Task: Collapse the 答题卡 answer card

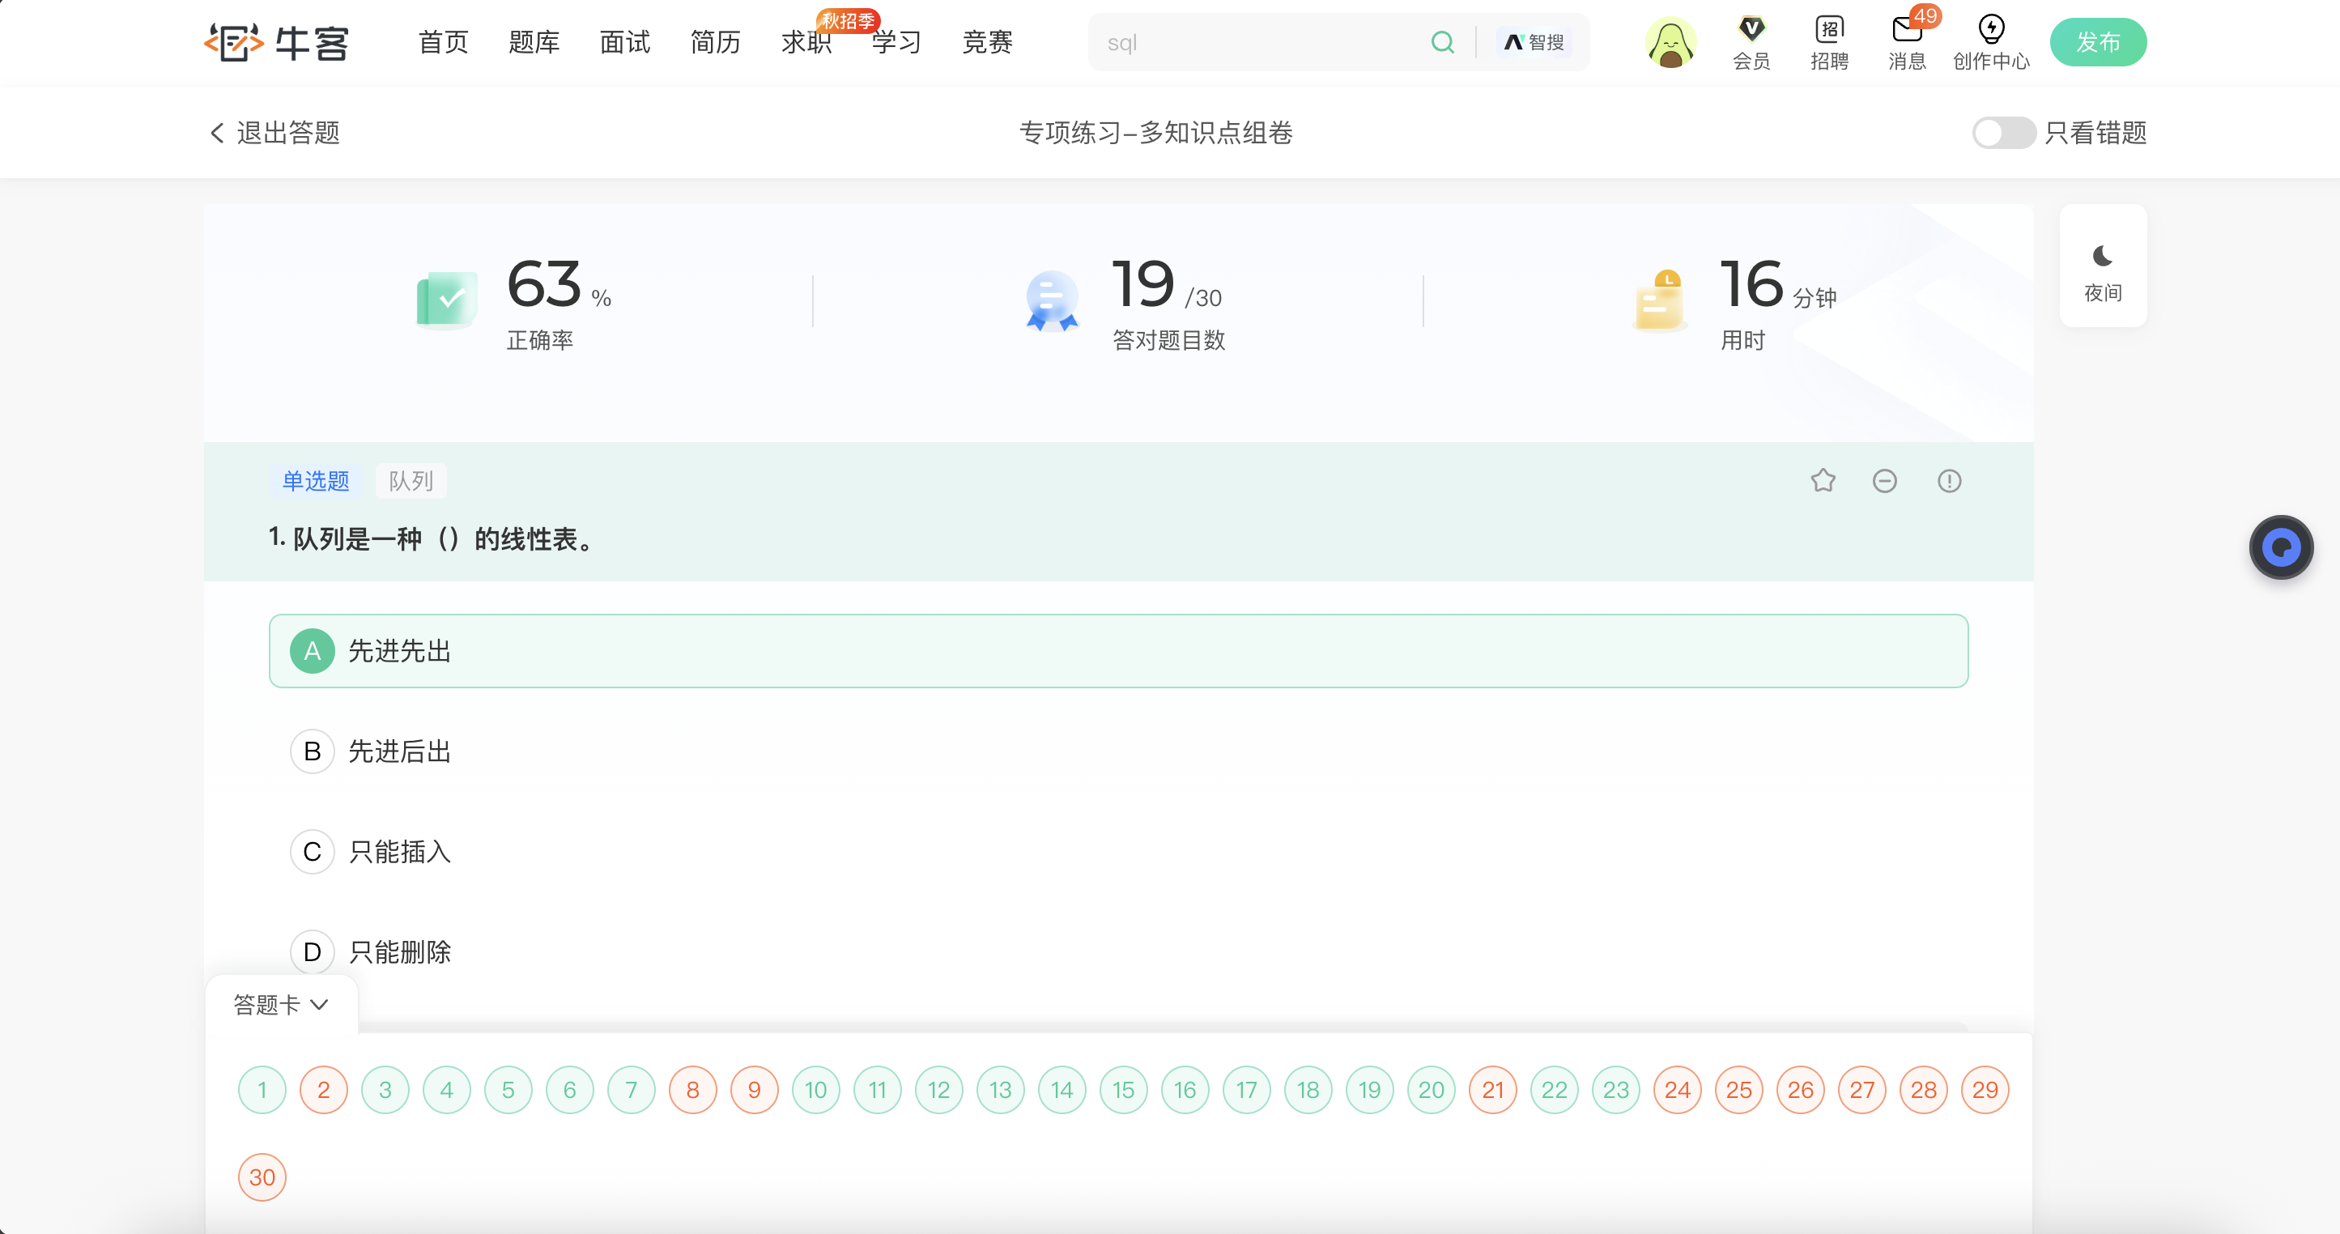Action: coord(281,1004)
